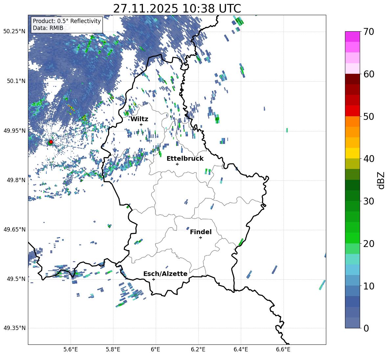This screenshot has width=389, height=356.
Task: Click the colorbar '30' tick label
Action: pyautogui.click(x=369, y=201)
